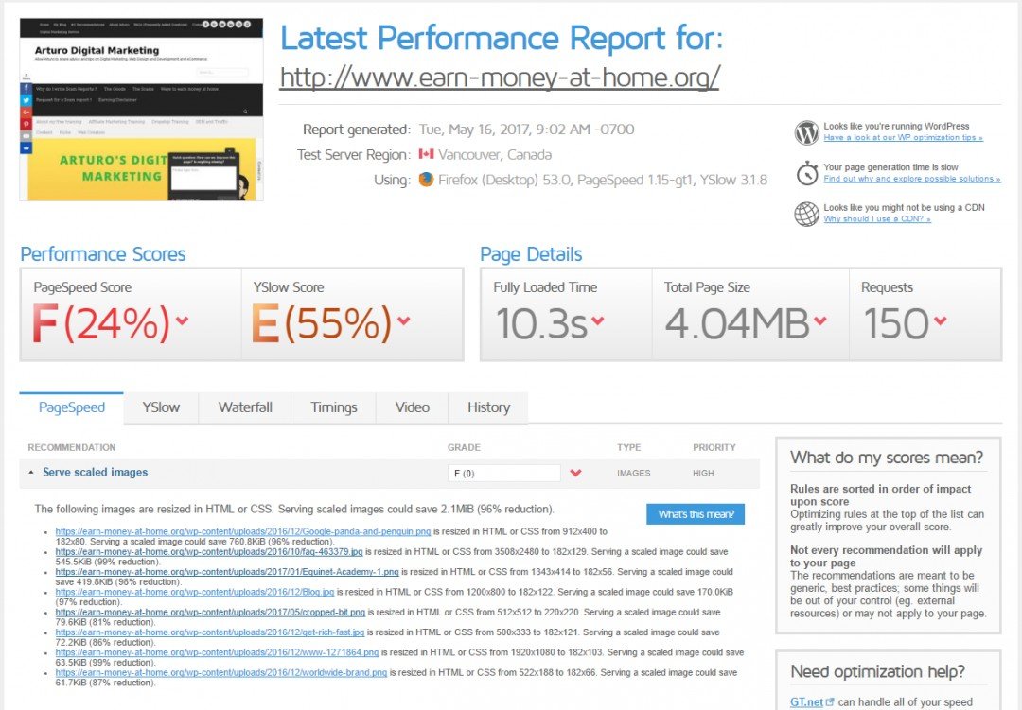This screenshot has height=710, width=1022.
Task: Click red chevron beside F (0) grade
Action: pos(575,473)
